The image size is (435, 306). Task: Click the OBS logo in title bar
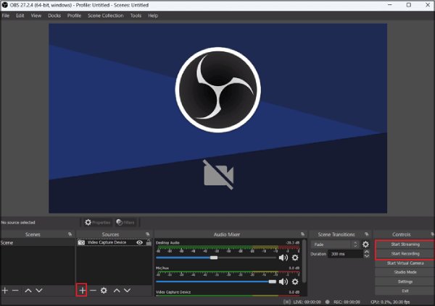(x=5, y=5)
